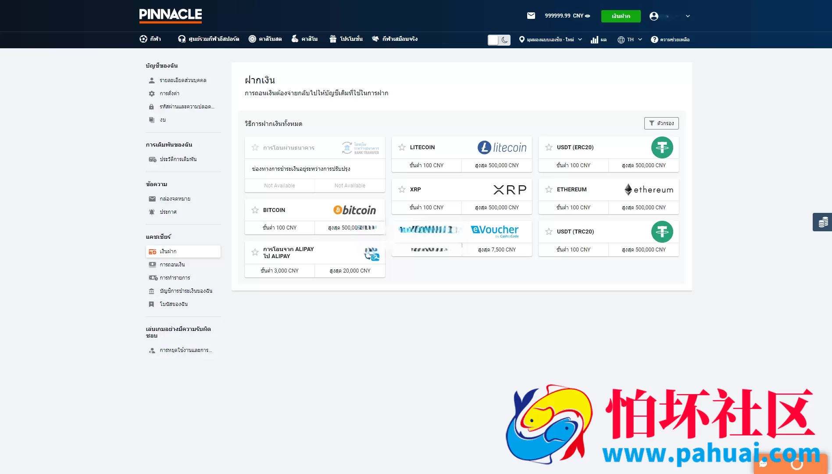
Task: Select the USDT (ERC20) Tether logo
Action: point(662,147)
